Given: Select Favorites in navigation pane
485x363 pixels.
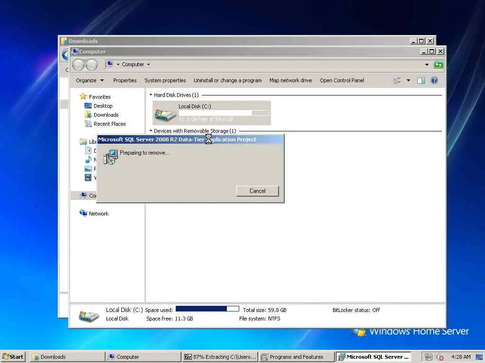Looking at the screenshot, I should coord(99,96).
